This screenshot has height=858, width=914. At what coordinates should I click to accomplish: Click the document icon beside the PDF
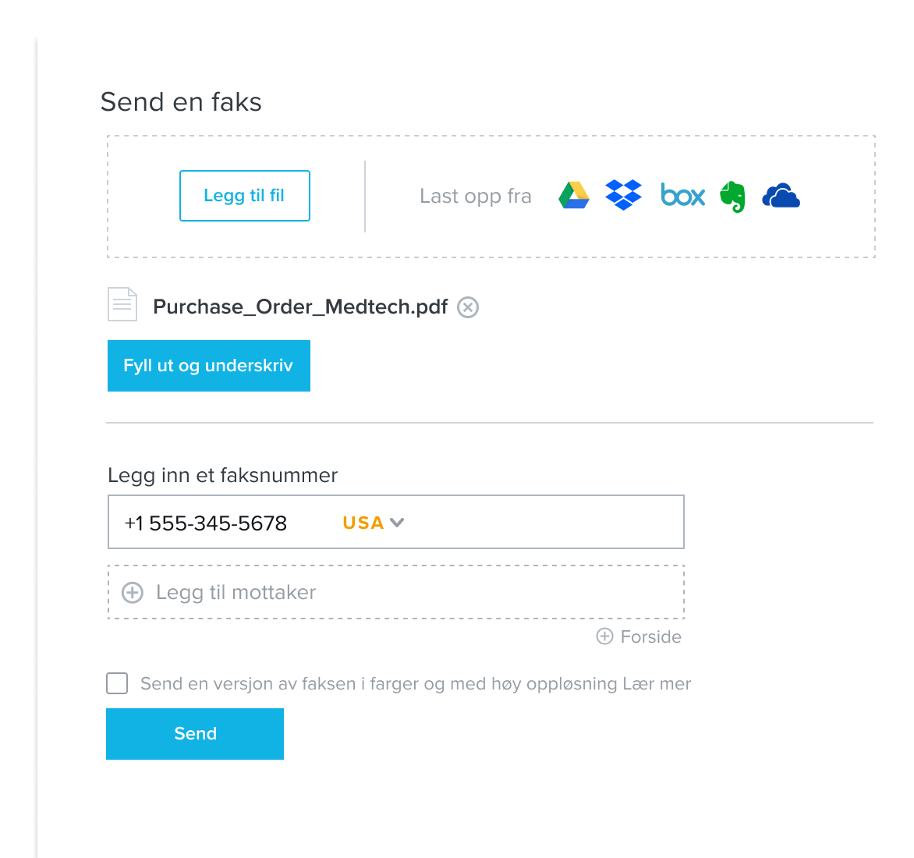(122, 304)
